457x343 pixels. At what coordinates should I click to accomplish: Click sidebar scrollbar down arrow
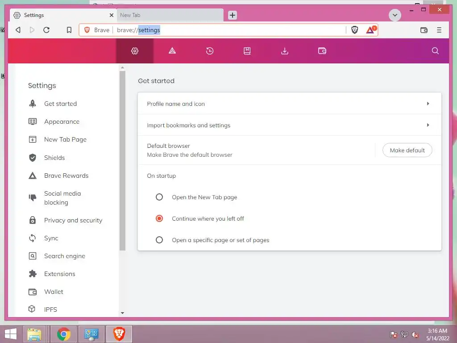pyautogui.click(x=122, y=313)
